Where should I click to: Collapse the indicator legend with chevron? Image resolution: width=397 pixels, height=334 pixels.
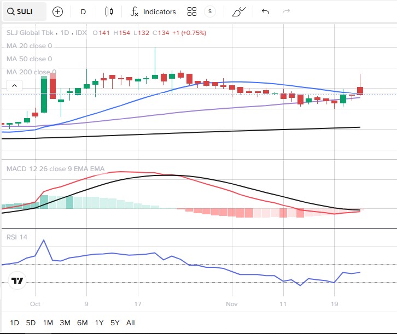[x=14, y=85]
